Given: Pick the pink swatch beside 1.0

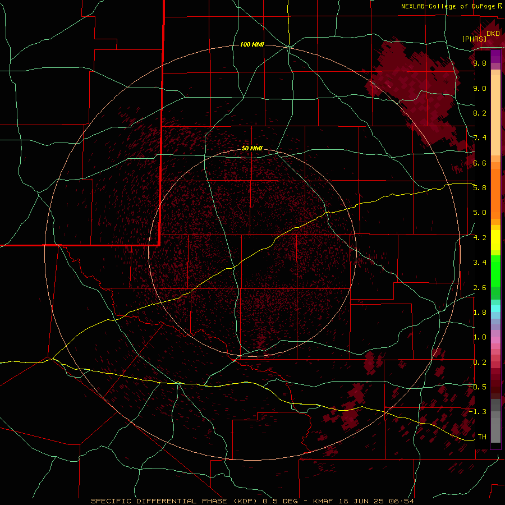Looking at the screenshot, I should 495,340.
